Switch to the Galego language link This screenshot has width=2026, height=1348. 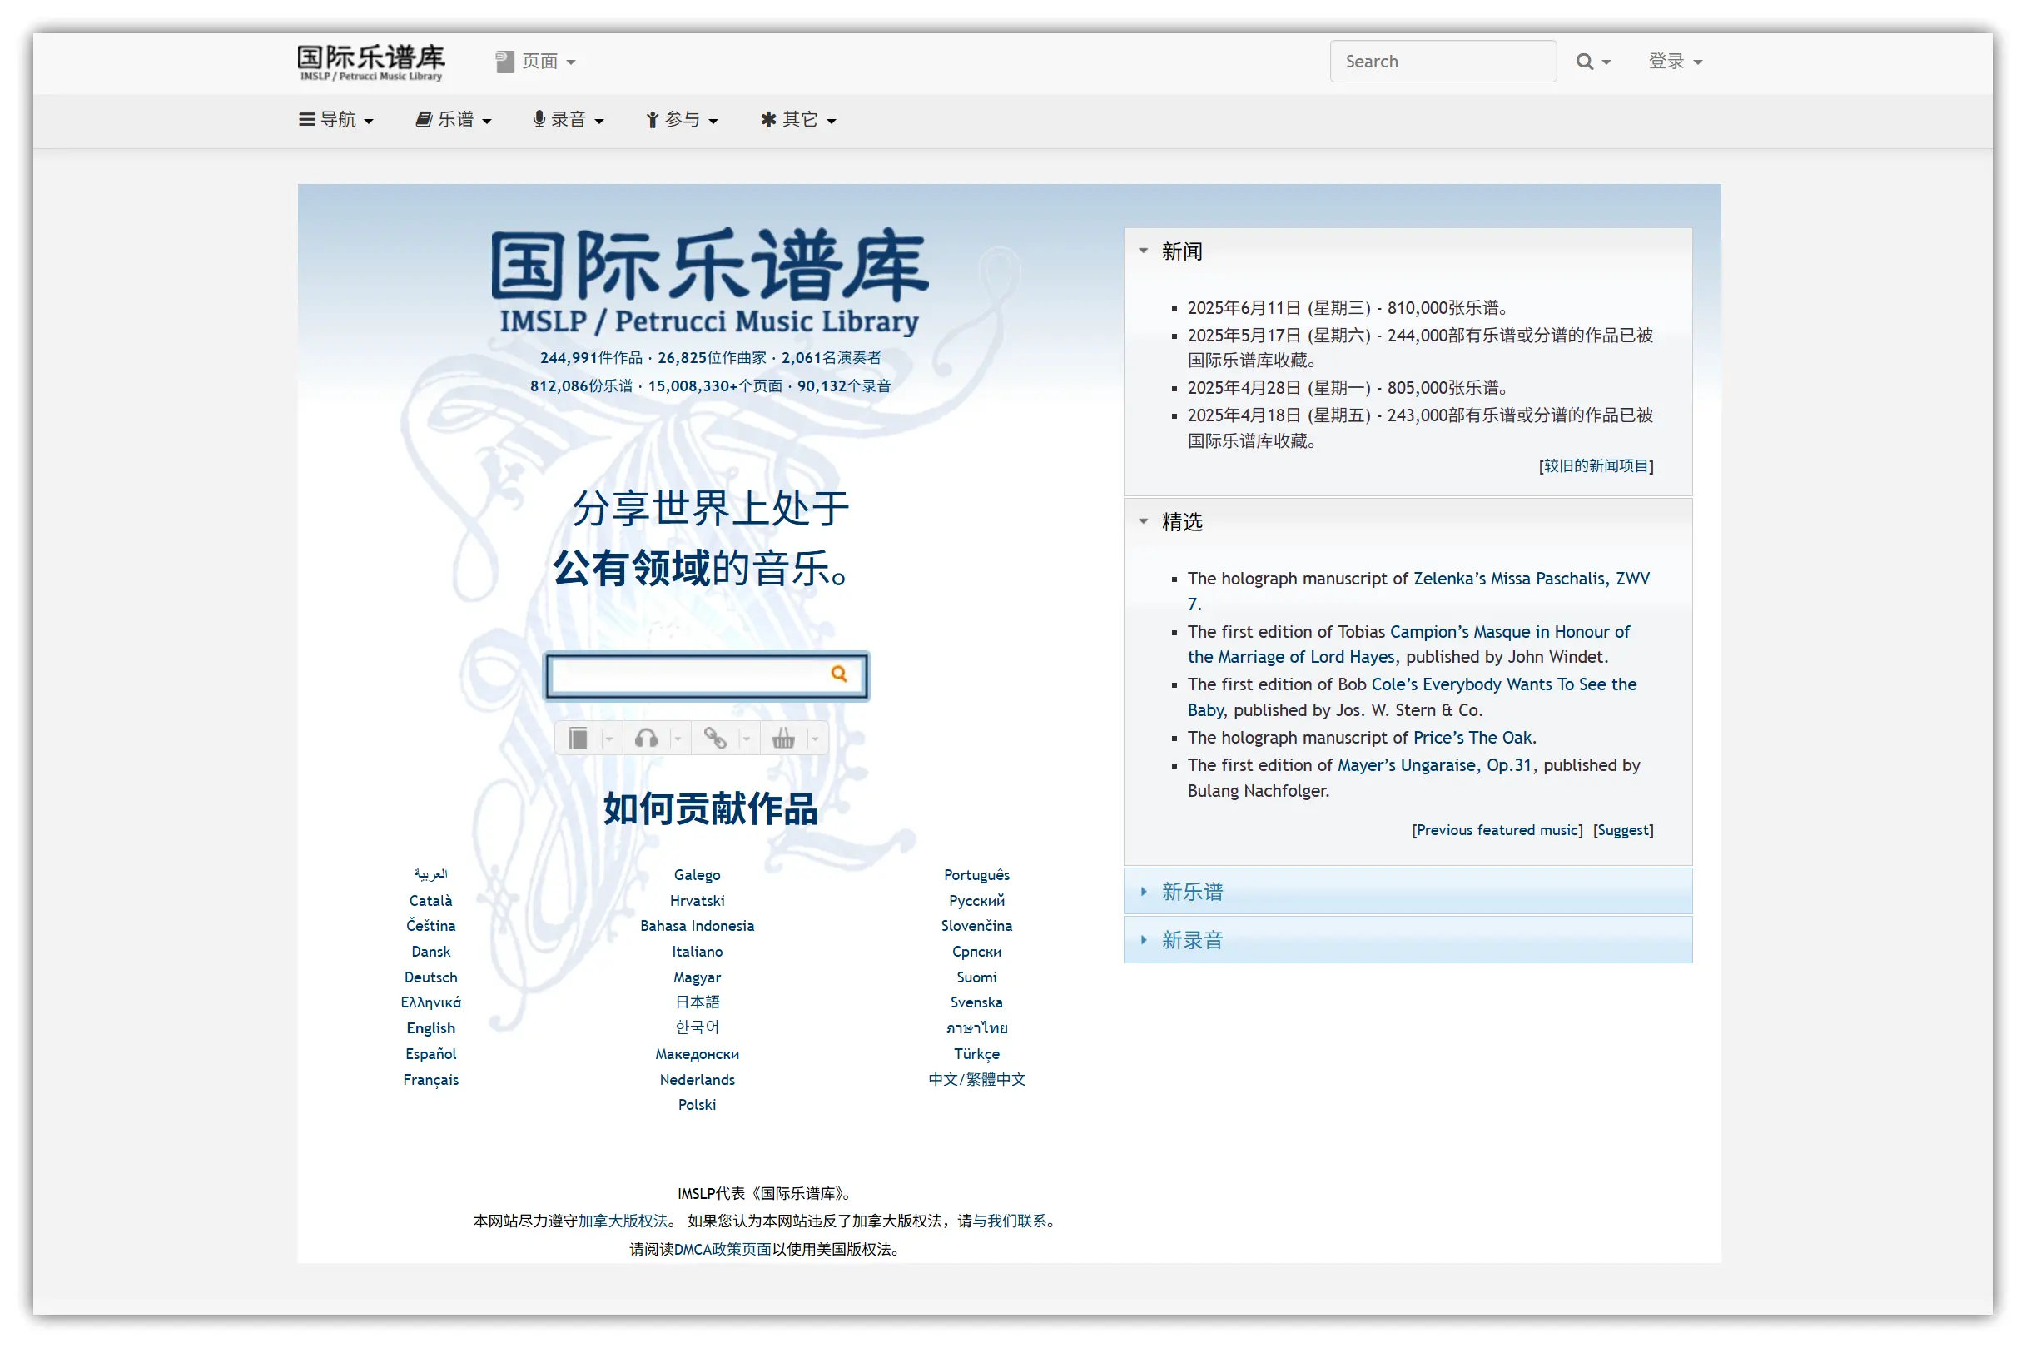tap(697, 875)
